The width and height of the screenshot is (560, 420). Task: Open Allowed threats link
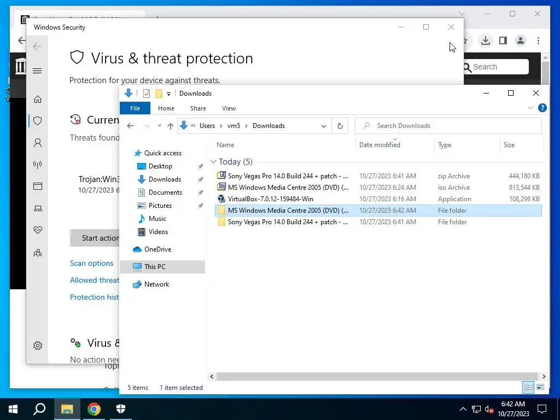click(95, 280)
